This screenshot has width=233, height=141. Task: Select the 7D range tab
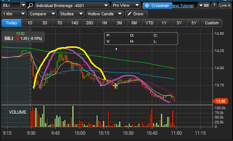click(x=59, y=23)
